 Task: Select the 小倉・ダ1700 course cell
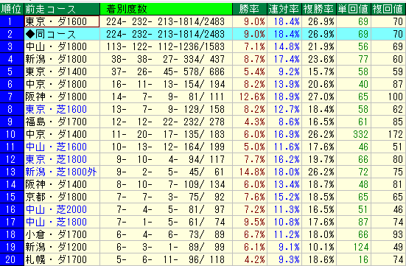tap(62, 234)
